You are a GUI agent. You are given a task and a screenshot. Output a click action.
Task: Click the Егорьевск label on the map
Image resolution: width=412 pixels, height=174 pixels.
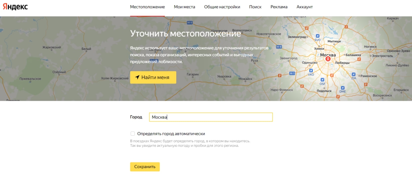click(x=401, y=90)
